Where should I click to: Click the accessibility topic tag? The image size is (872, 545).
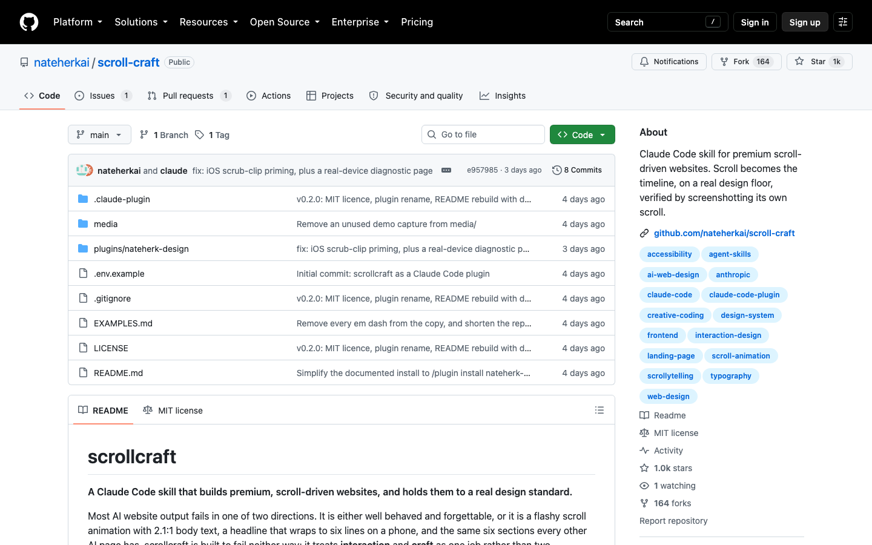(669, 254)
